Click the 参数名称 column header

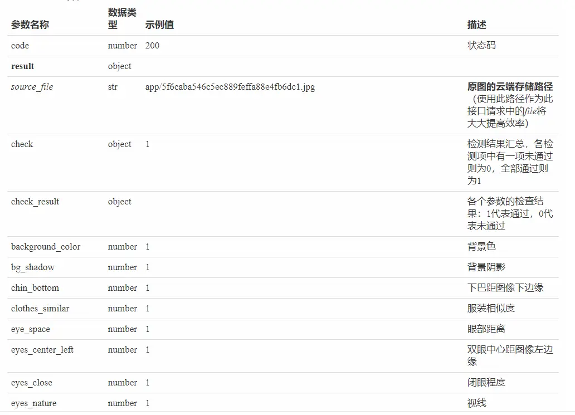pyautogui.click(x=30, y=25)
